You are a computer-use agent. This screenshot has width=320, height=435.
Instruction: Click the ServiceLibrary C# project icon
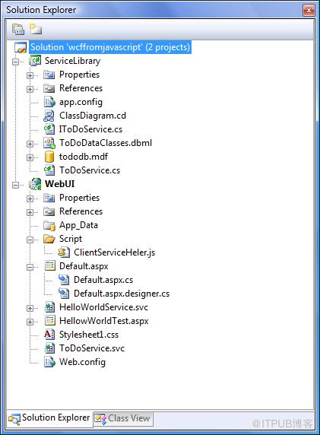pyautogui.click(x=35, y=61)
